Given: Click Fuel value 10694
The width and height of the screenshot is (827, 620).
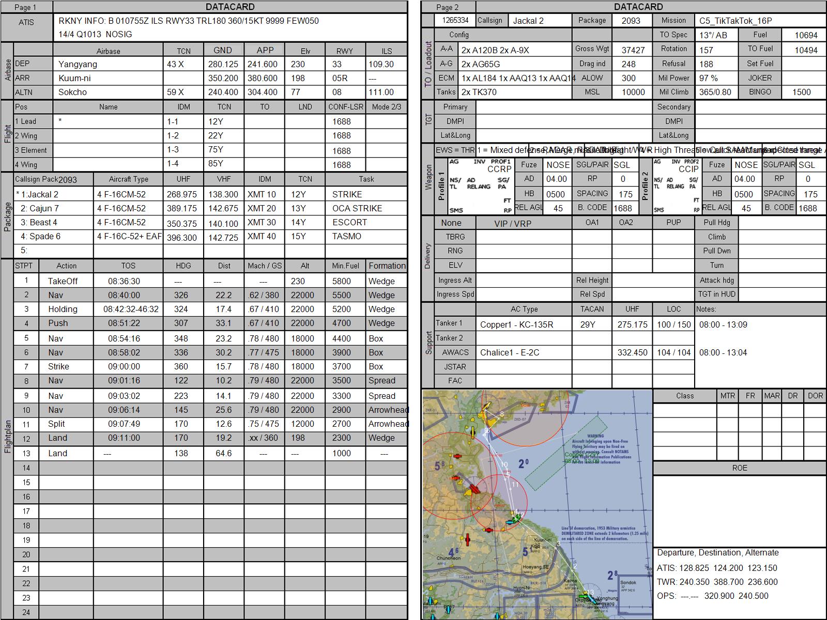Looking at the screenshot, I should pos(806,35).
